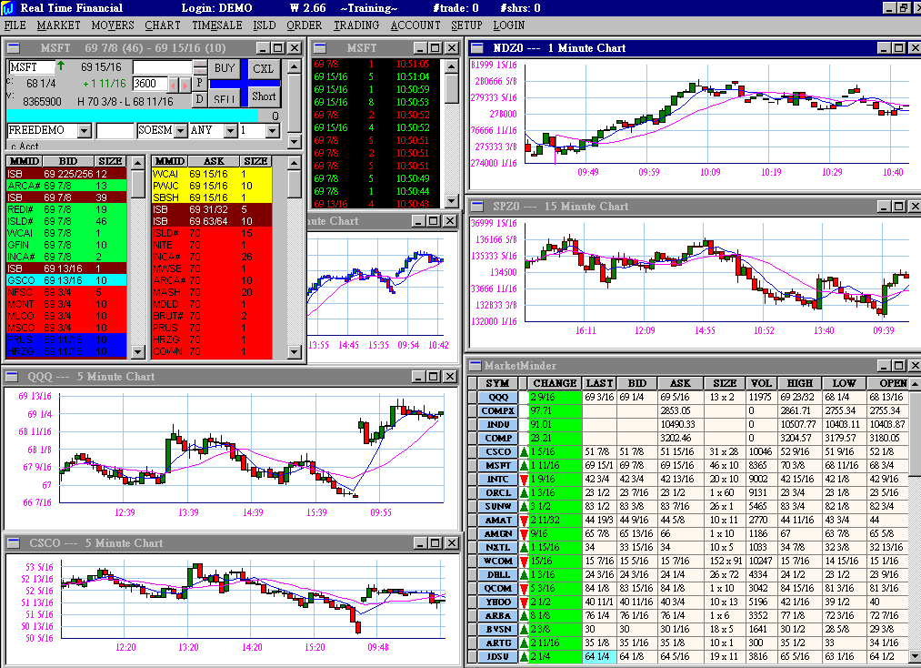Click the CHANGE column header in MarketMinder
The height and width of the screenshot is (668, 921).
(x=556, y=383)
